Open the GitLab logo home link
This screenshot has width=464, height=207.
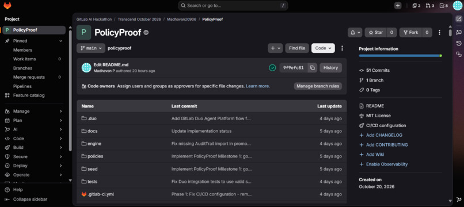click(x=7, y=5)
